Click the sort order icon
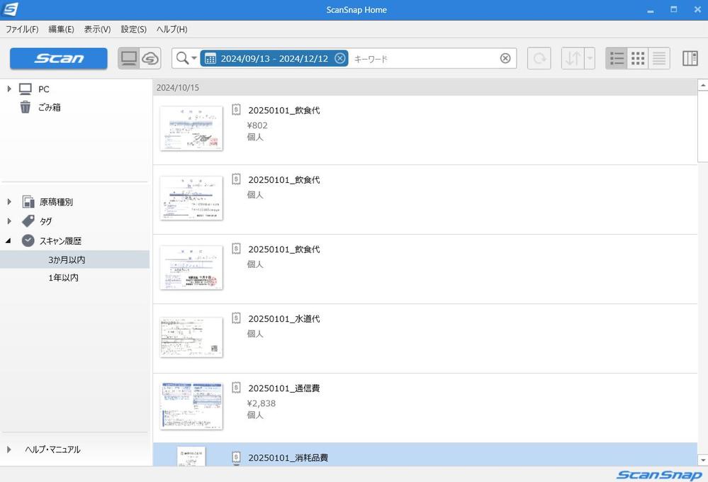708x482 pixels. pos(573,59)
